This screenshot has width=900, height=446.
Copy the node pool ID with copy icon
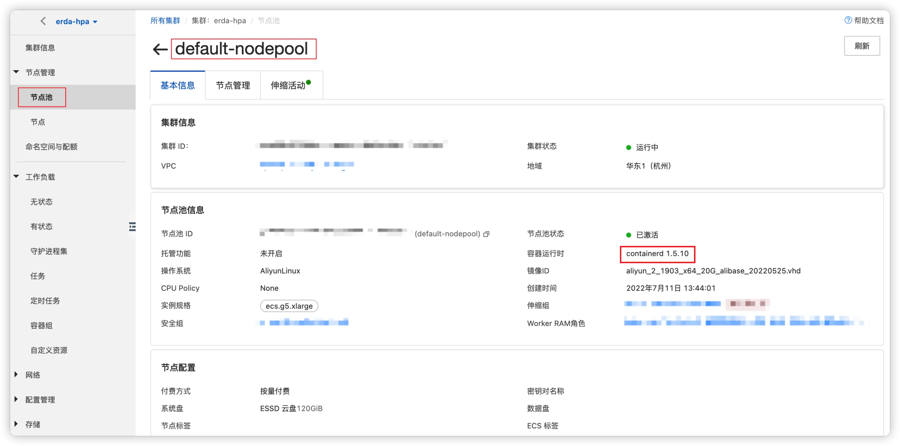tap(486, 234)
